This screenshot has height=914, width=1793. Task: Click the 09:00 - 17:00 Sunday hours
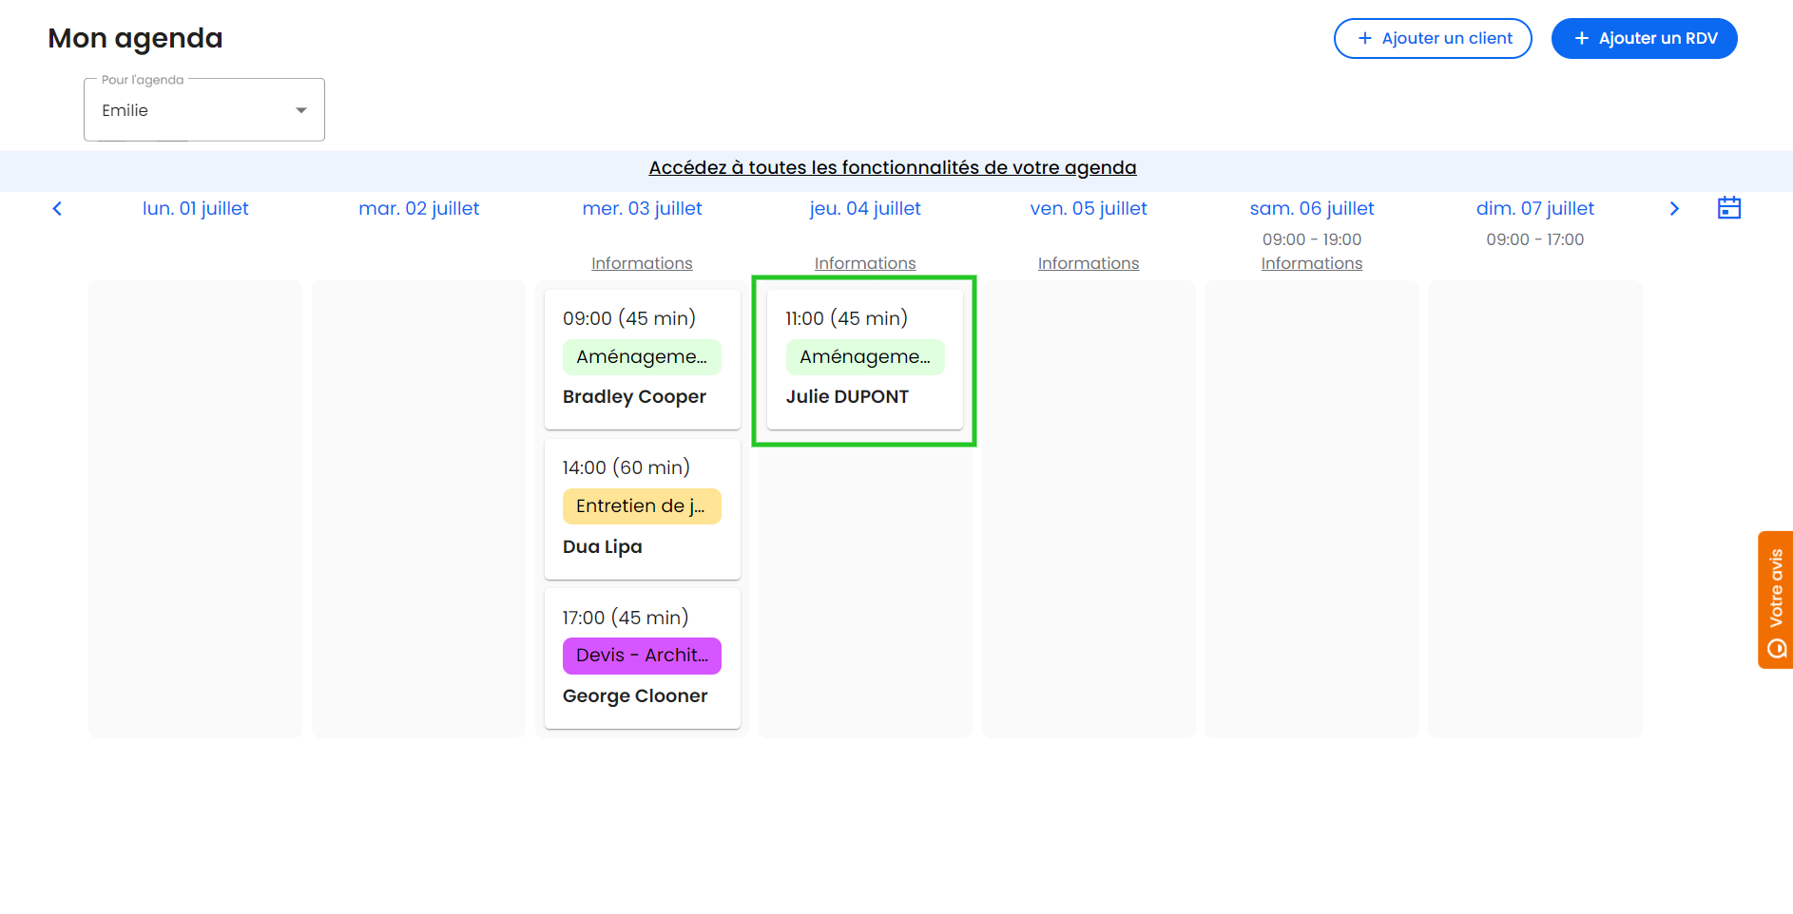click(1535, 240)
